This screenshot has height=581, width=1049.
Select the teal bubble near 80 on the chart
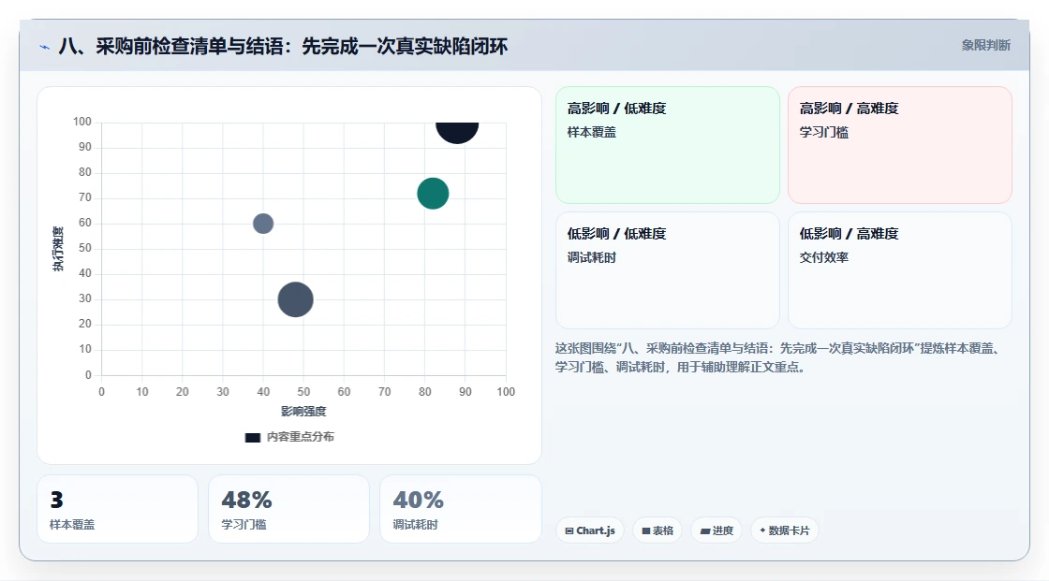433,194
